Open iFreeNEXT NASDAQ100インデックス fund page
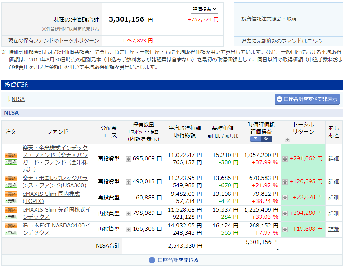The width and height of the screenshot is (345, 268). click(56, 229)
